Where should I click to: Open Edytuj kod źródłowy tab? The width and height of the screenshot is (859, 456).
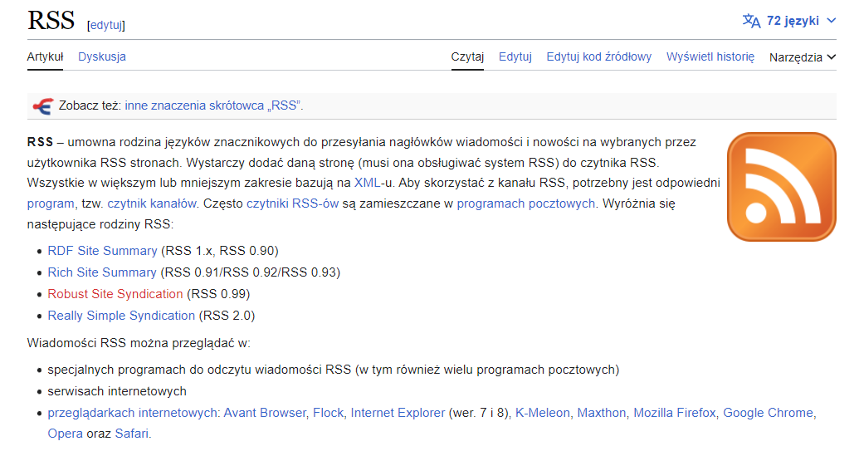point(598,56)
